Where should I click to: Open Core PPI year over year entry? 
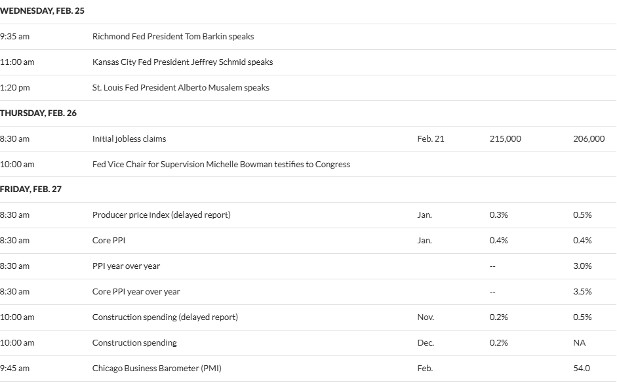136,292
